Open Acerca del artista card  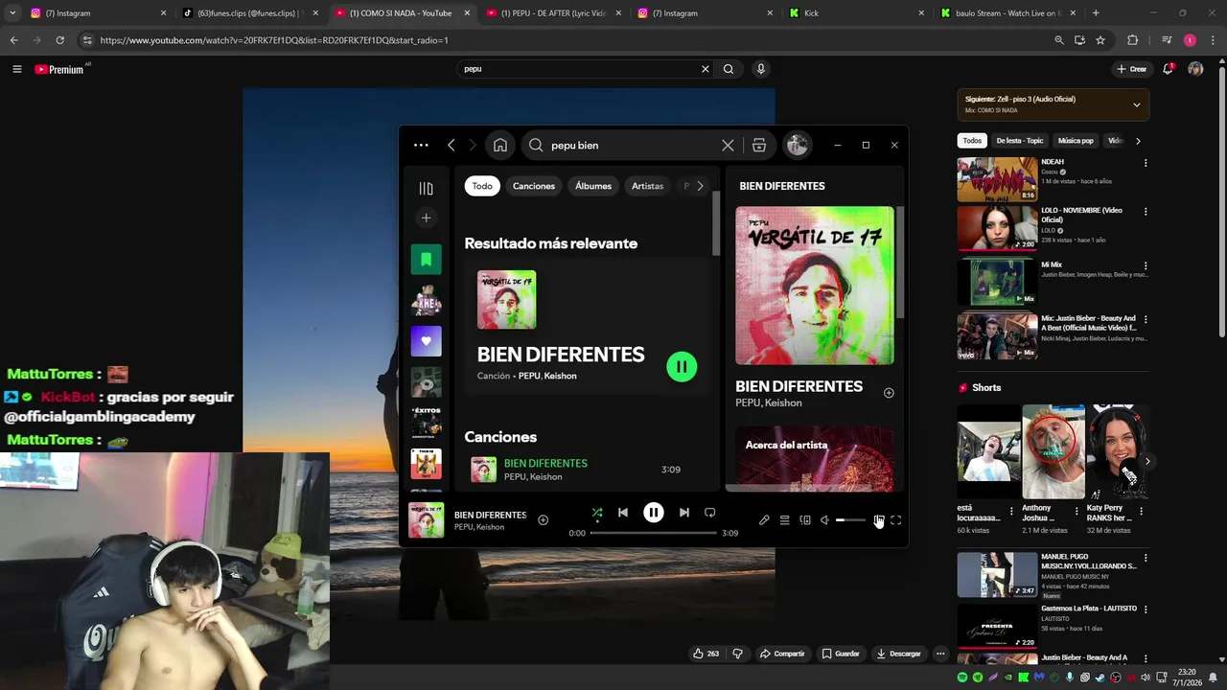(x=815, y=458)
